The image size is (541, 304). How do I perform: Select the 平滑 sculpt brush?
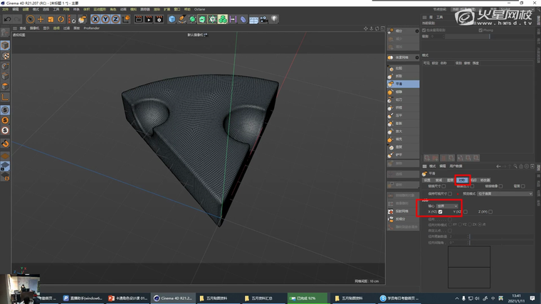[x=399, y=84]
